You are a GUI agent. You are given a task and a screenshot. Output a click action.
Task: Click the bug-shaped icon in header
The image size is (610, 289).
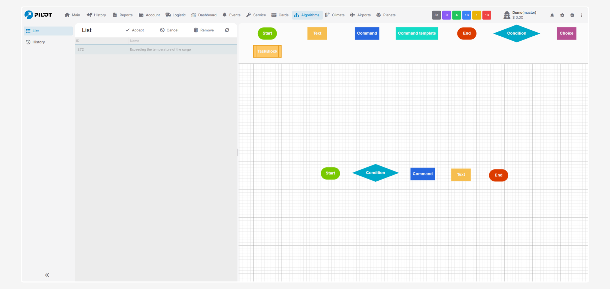click(x=572, y=15)
